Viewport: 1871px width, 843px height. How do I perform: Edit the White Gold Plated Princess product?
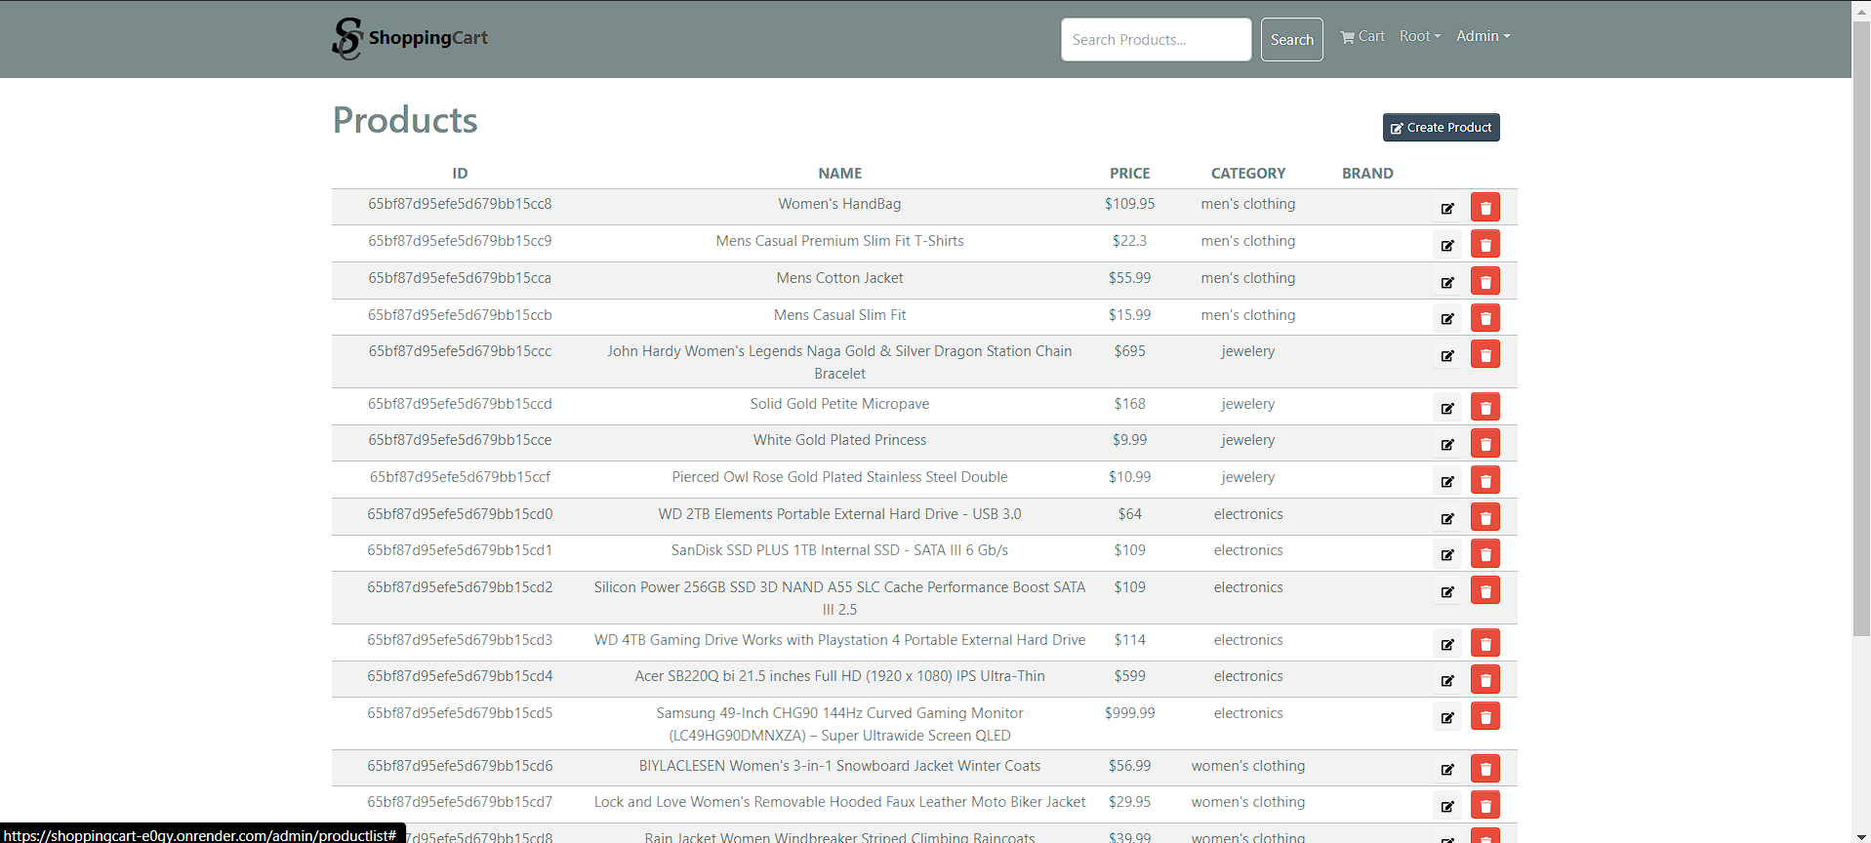1447,444
